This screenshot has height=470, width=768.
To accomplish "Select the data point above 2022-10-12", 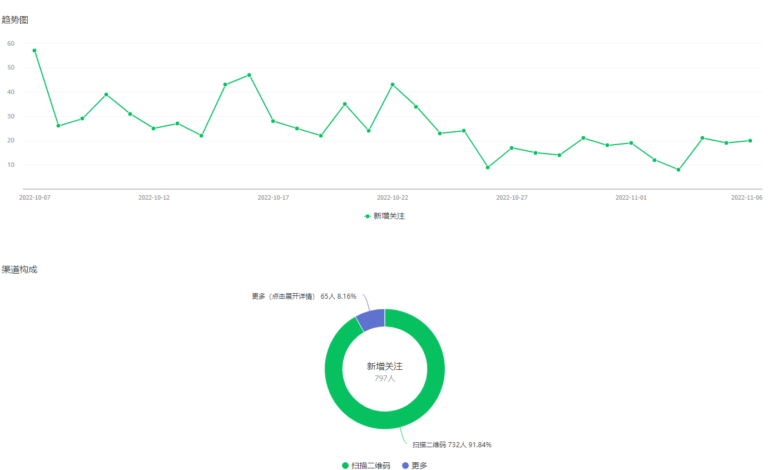I will [153, 128].
